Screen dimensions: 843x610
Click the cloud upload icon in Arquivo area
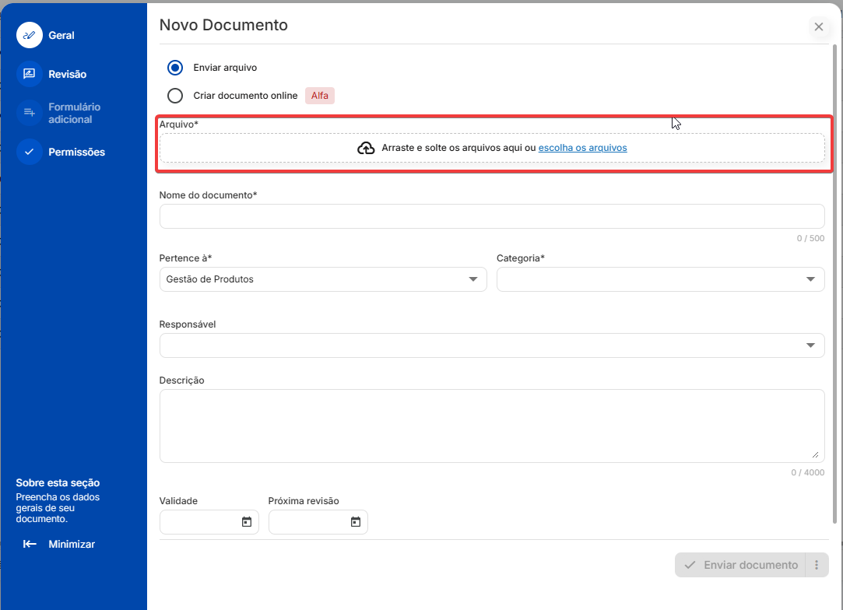tap(366, 147)
